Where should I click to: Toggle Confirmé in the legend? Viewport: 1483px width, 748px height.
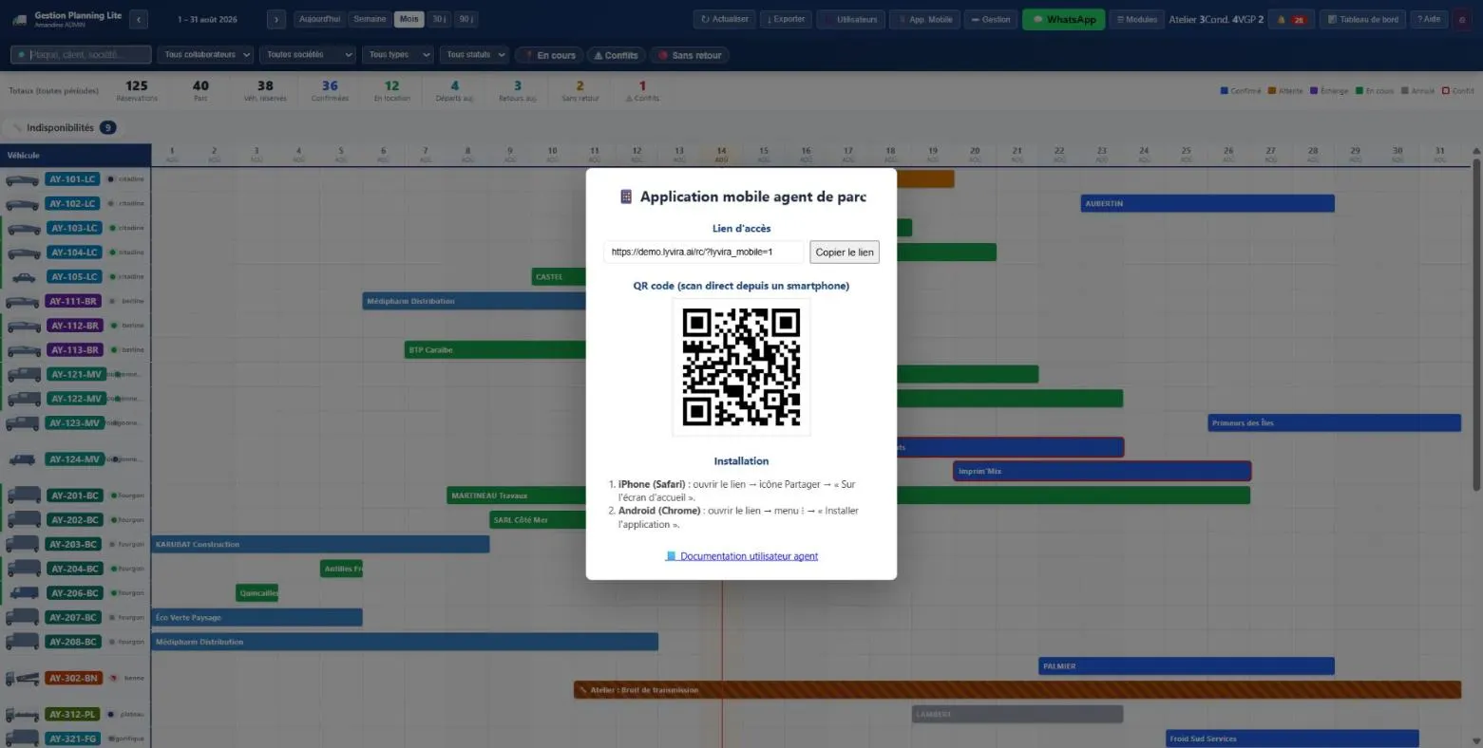click(x=1241, y=91)
